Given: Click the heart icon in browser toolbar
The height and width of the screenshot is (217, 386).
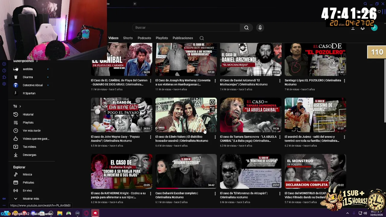Looking at the screenshot, I should pyautogui.click(x=379, y=11).
